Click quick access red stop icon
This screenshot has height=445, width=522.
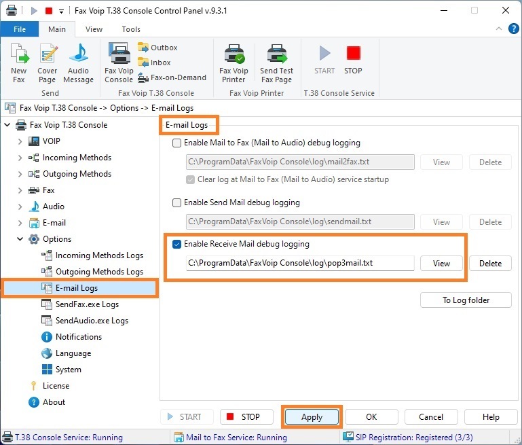(x=49, y=11)
